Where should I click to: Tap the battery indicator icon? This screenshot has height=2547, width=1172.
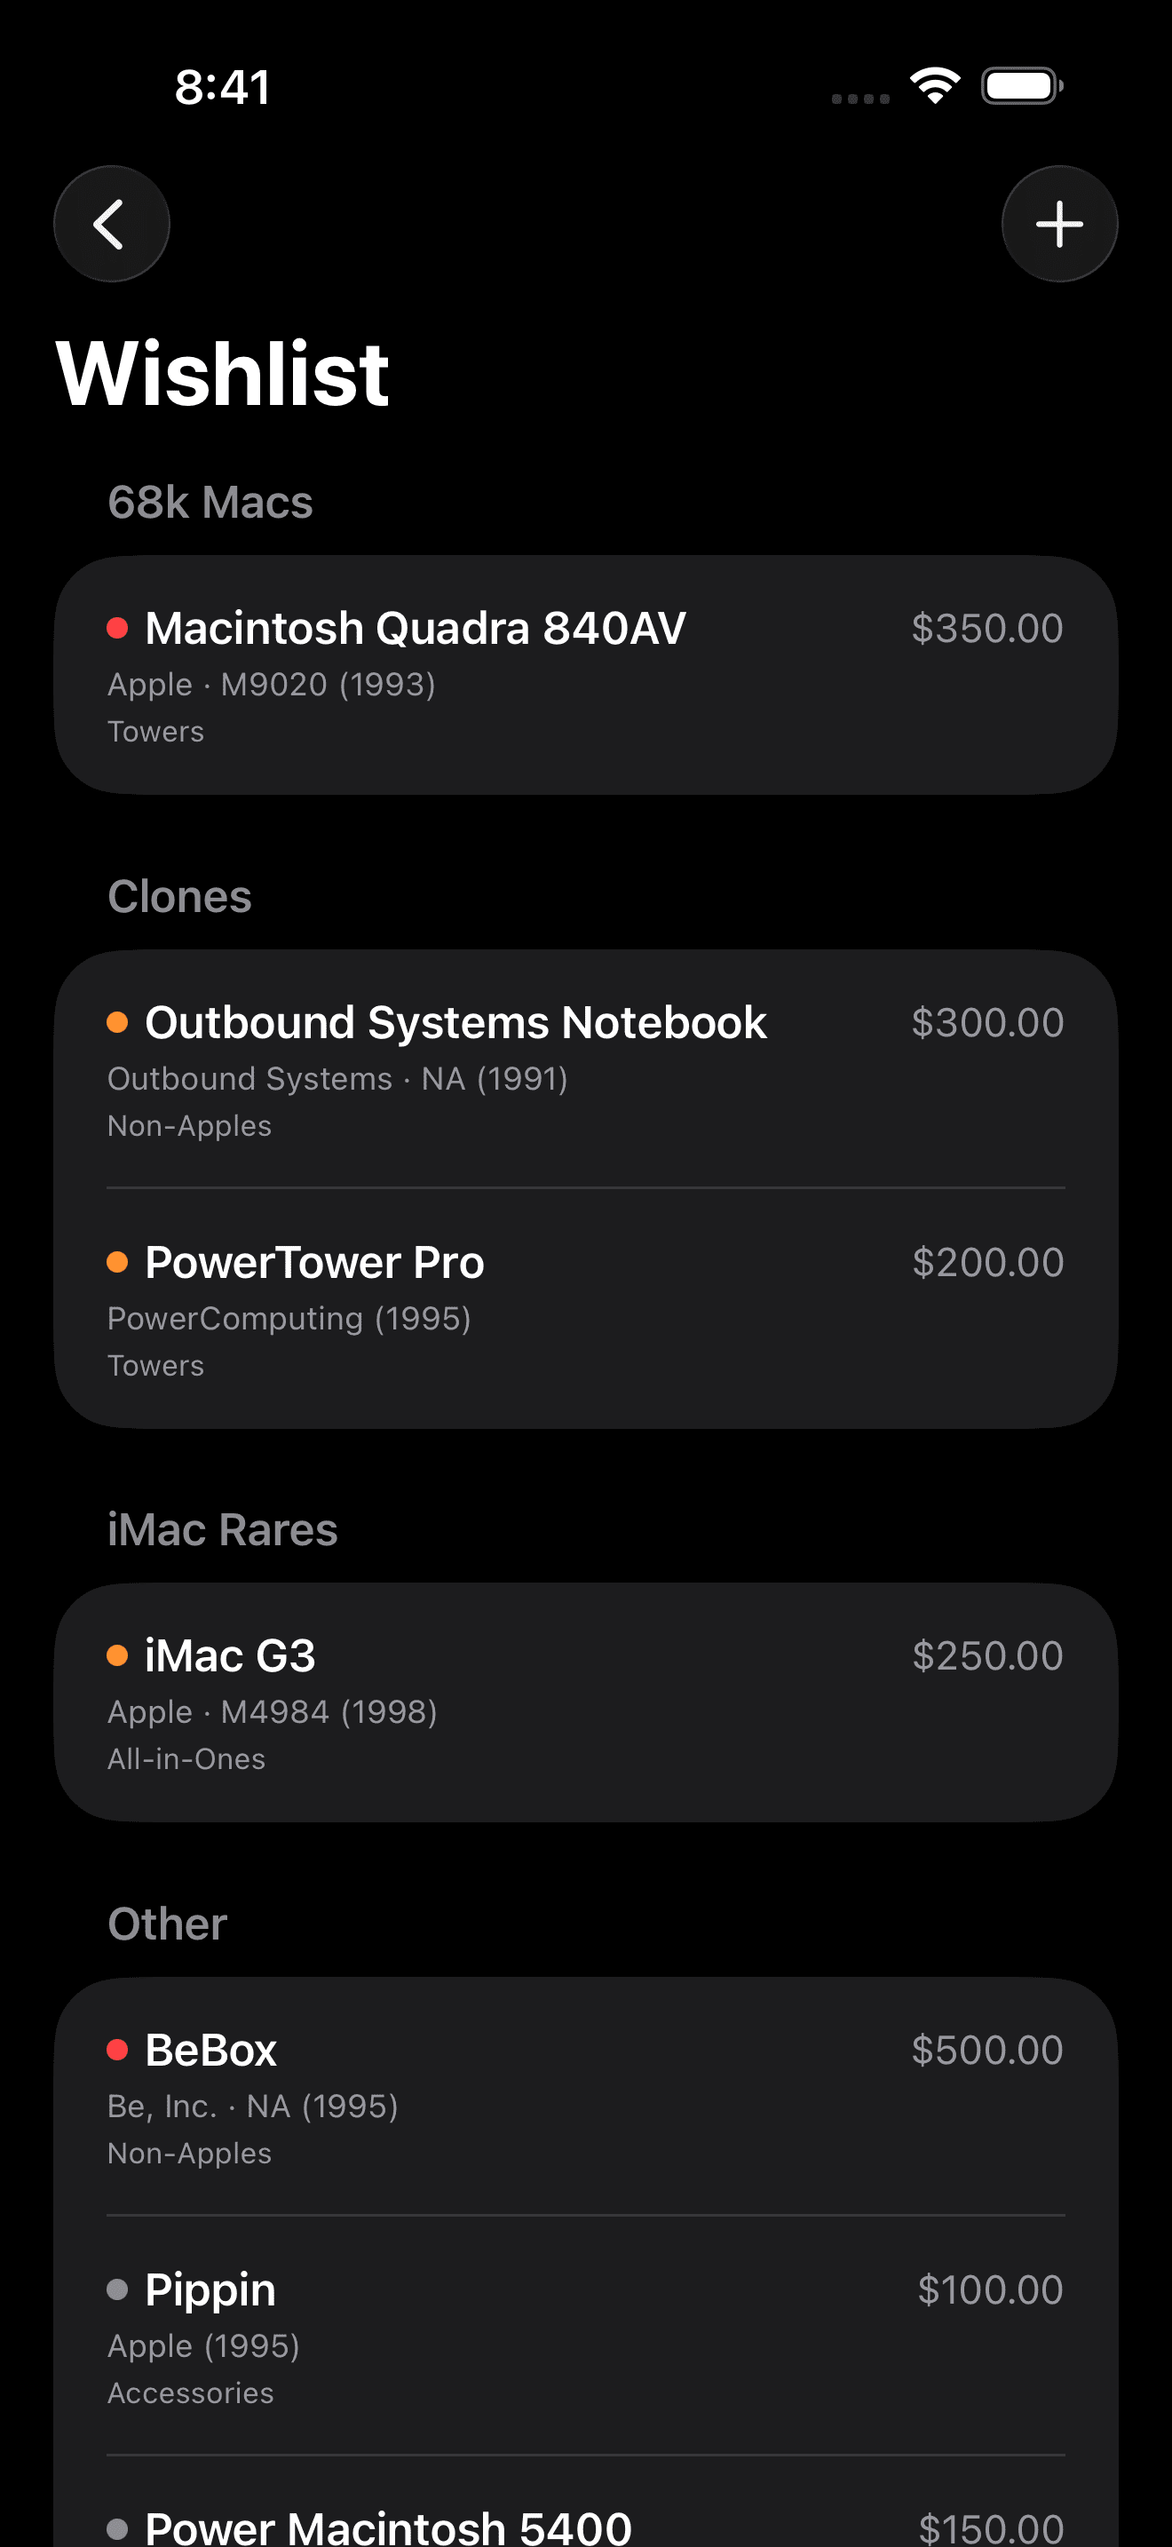1022,86
